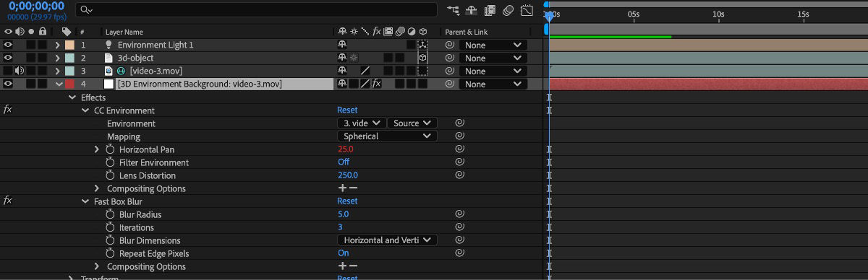Click the Lens Distortion stopwatch

click(x=111, y=175)
